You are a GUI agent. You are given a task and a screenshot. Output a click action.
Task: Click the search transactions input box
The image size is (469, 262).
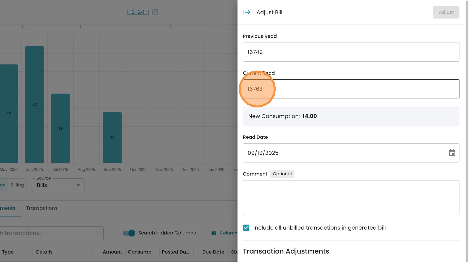tap(52, 233)
